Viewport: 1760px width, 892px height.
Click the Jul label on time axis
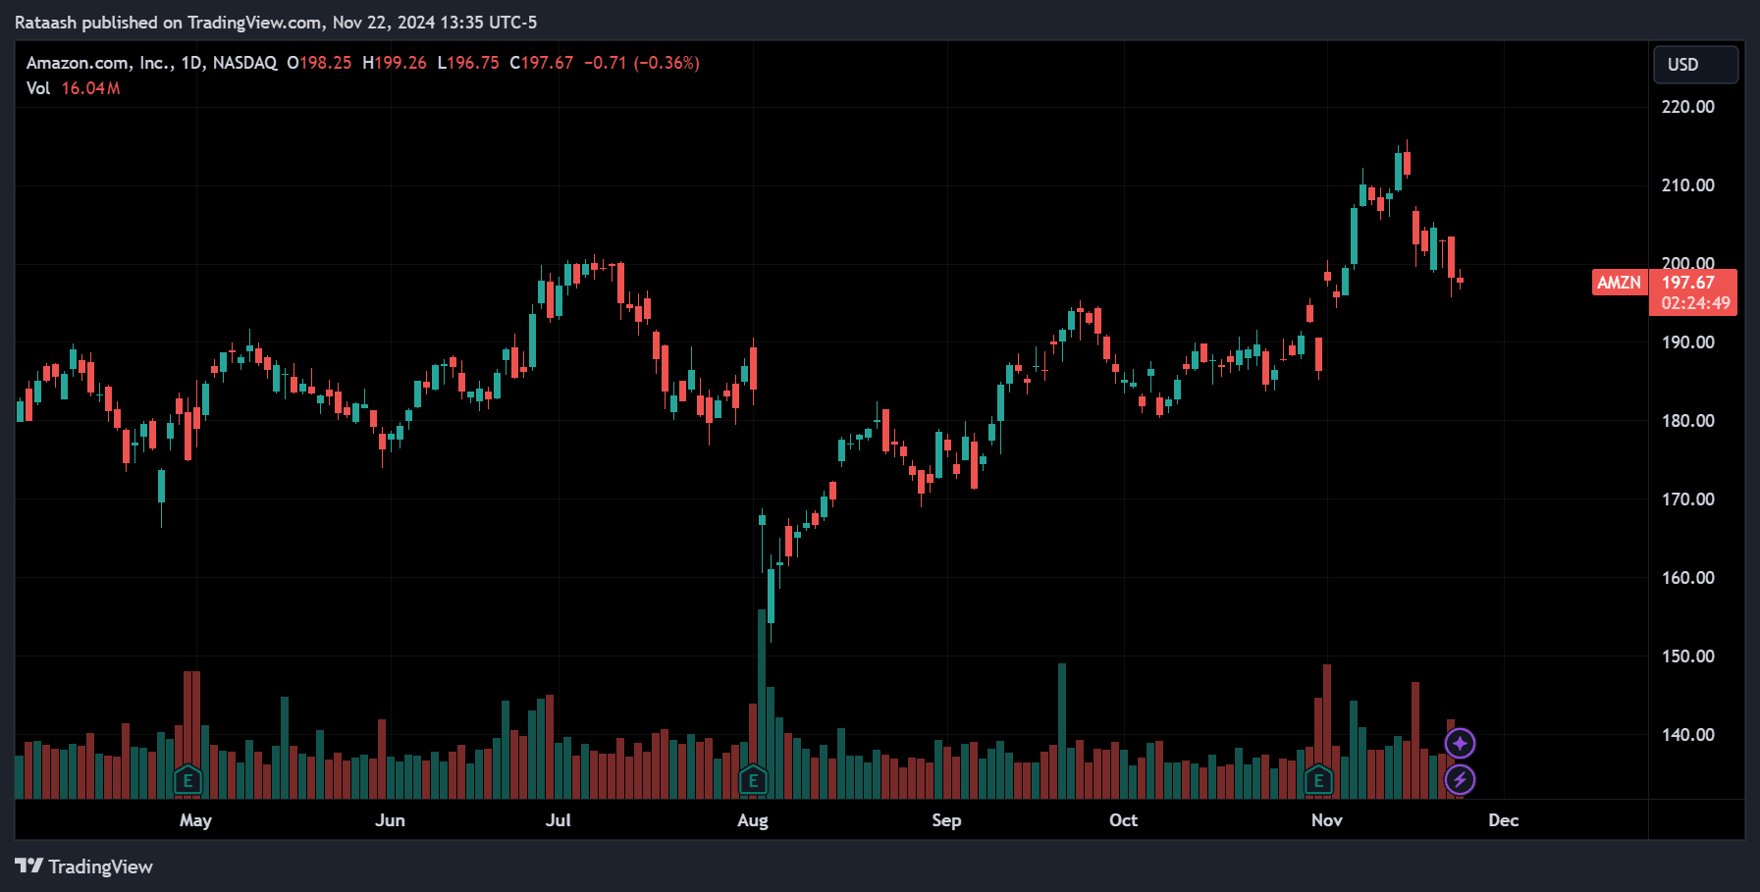click(558, 820)
